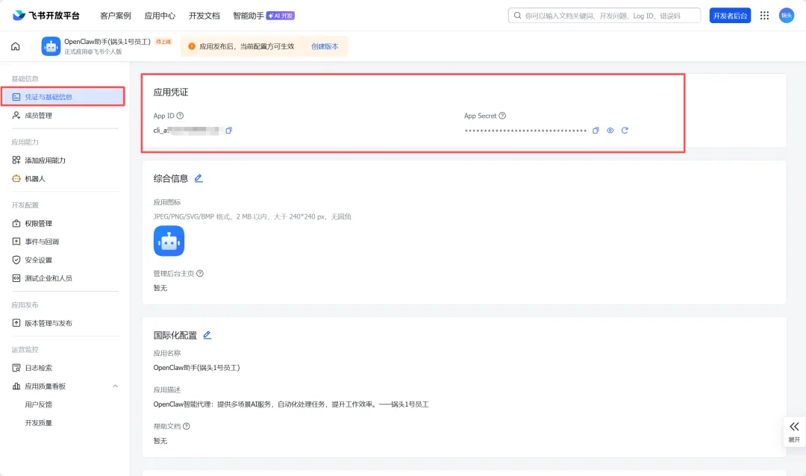Viewport: 806px width, 476px height.
Task: Open 智能助手 menu
Action: 249,16
